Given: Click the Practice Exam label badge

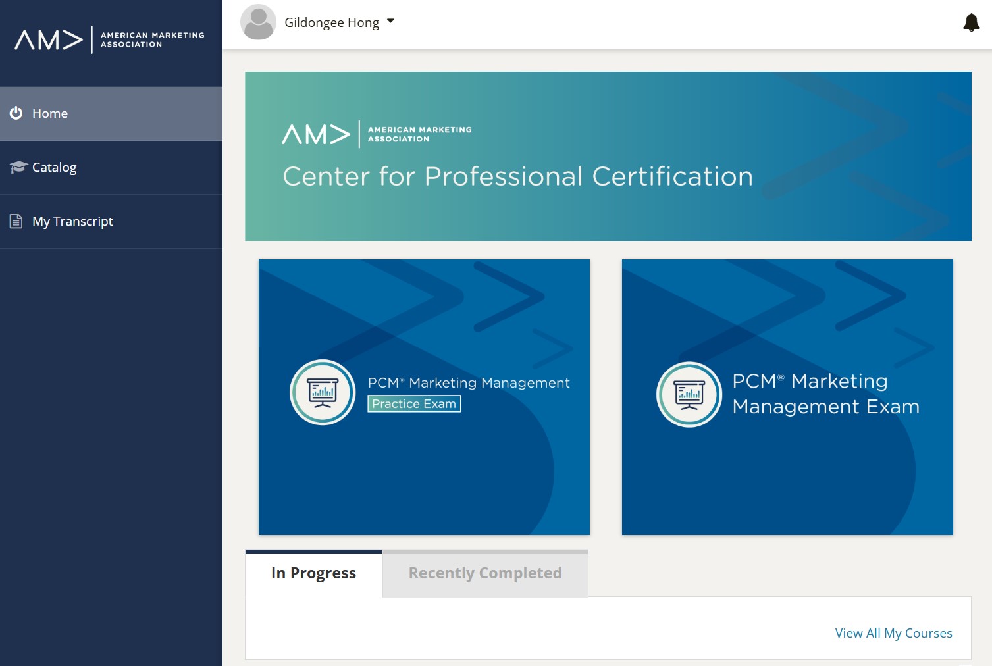Looking at the screenshot, I should tap(414, 403).
